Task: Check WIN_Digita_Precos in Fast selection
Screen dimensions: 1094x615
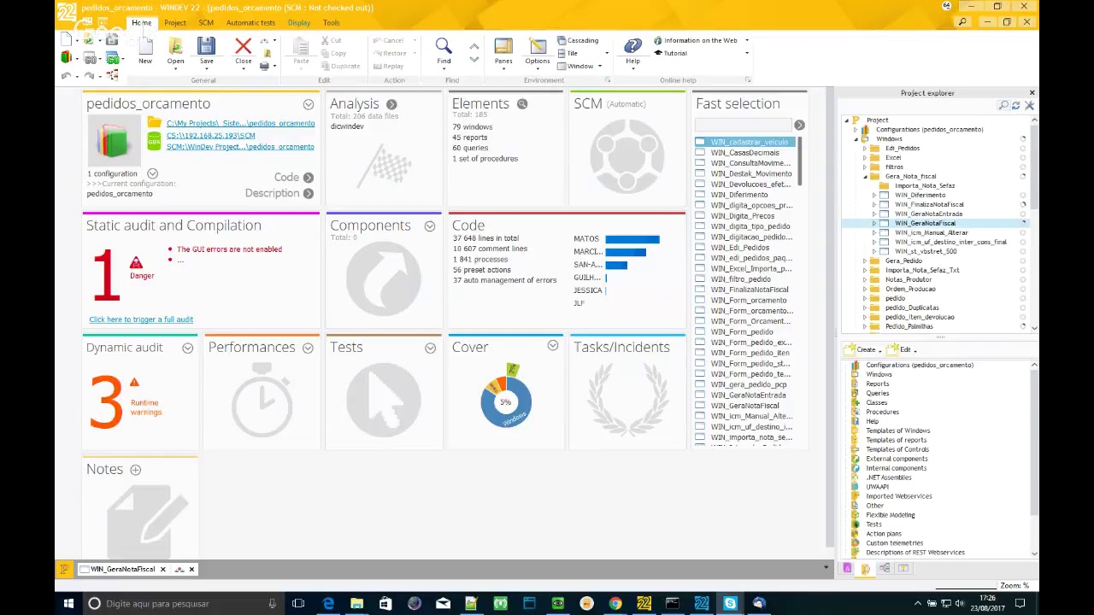Action: pos(700,216)
